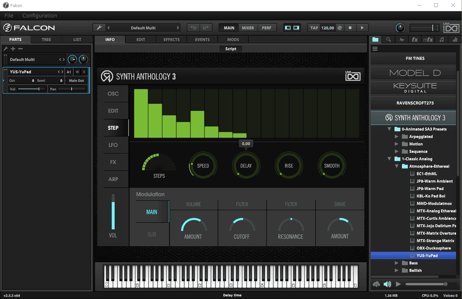This screenshot has width=462, height=299.
Task: Click the SPEED knob
Action: (203, 166)
